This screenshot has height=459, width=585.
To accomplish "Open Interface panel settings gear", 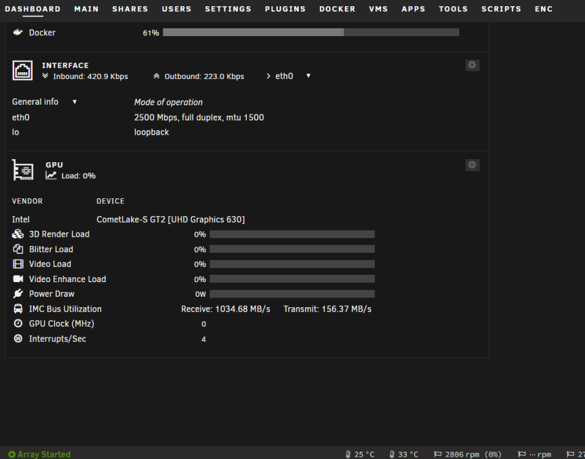I will (x=472, y=65).
